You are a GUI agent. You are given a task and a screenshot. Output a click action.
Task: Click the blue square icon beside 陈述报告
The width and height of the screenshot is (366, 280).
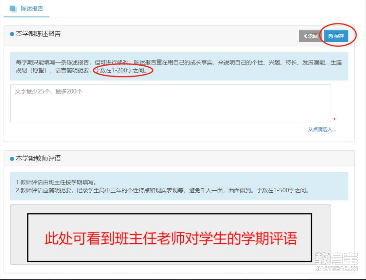point(13,9)
